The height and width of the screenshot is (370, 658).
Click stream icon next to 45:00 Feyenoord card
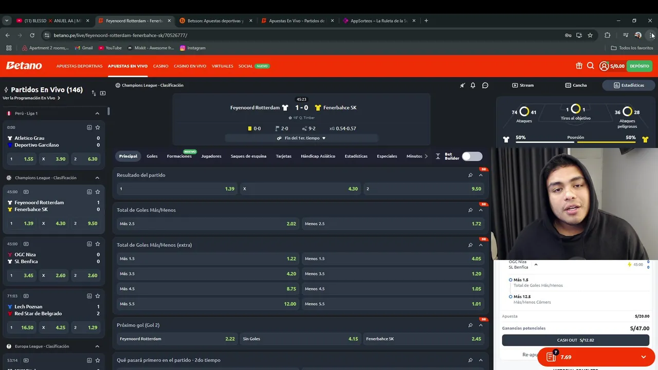pyautogui.click(x=26, y=192)
